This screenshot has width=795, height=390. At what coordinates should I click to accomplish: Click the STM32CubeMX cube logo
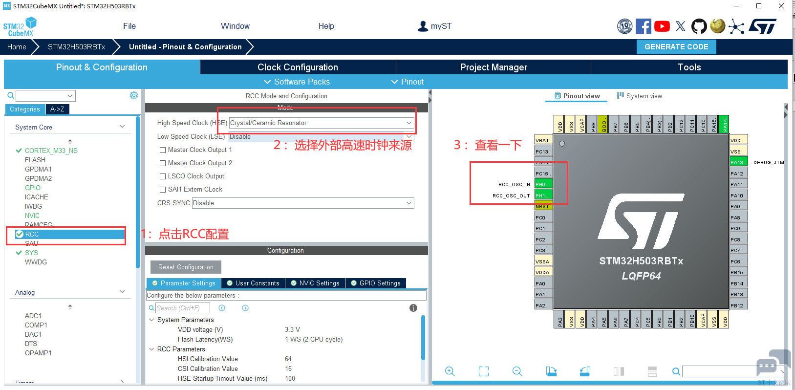coord(21,27)
